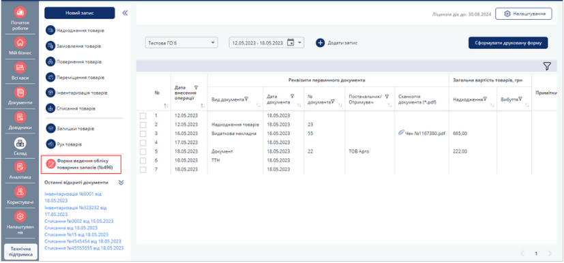
Task: Open Налаштування gear icon in left sidebar
Action: [20, 217]
